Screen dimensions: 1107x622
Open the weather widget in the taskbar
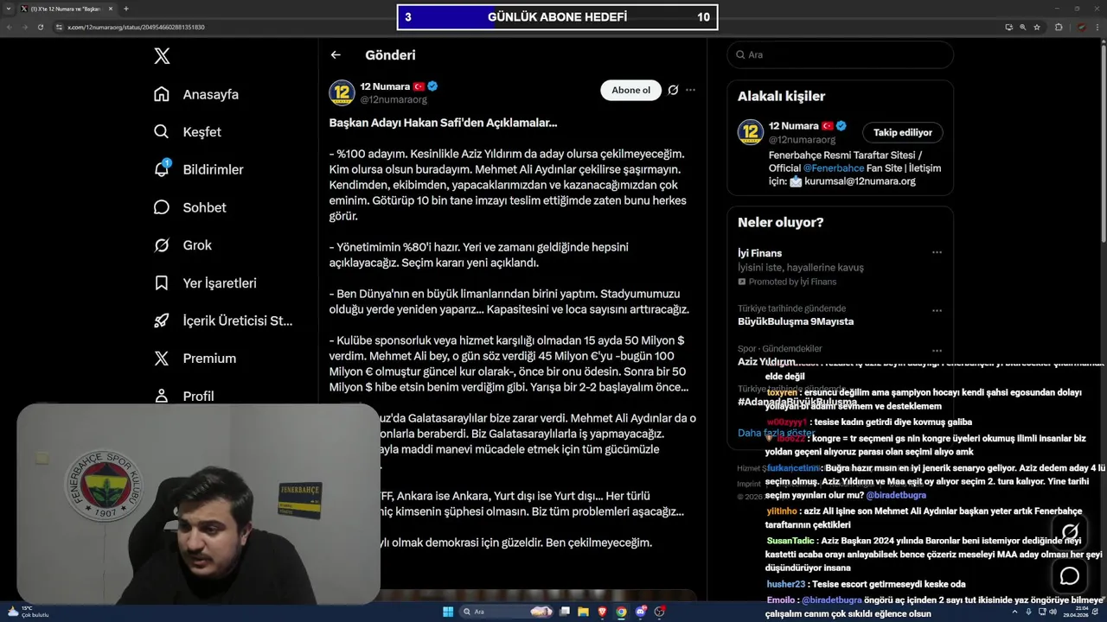pos(28,612)
